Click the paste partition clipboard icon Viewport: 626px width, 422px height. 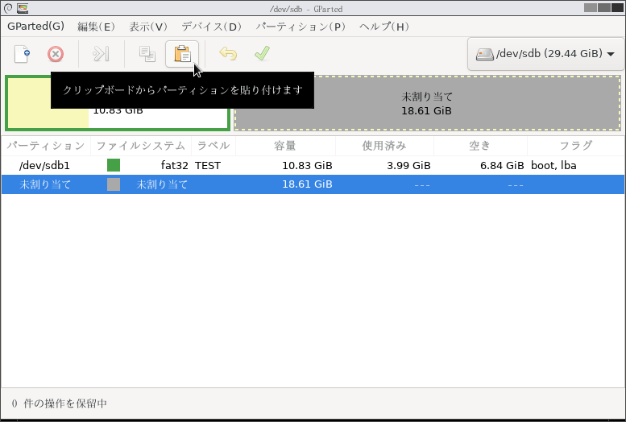(182, 54)
